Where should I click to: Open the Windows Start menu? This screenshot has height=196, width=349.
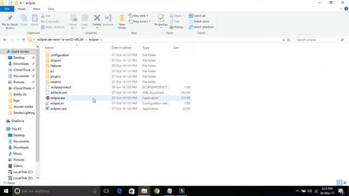tap(6, 191)
